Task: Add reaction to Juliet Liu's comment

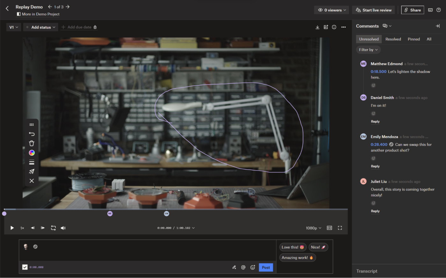Action: (373, 203)
